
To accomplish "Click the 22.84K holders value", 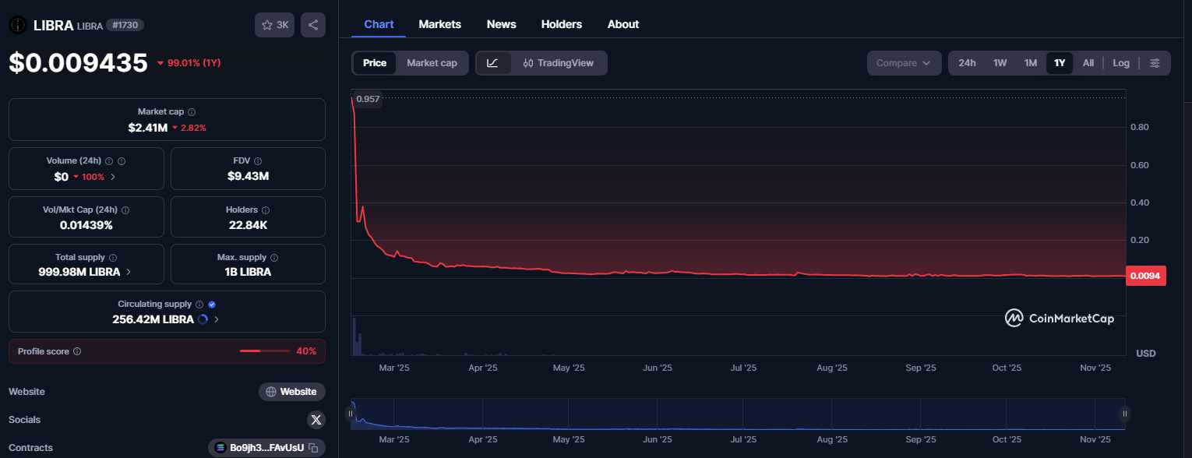I will pos(248,225).
